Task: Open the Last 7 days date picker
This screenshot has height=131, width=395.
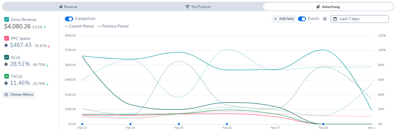Action: [359, 19]
